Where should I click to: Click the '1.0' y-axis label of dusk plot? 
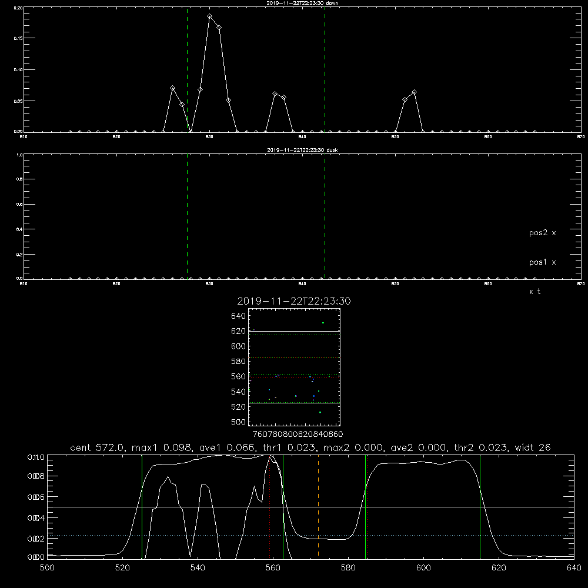pos(19,155)
